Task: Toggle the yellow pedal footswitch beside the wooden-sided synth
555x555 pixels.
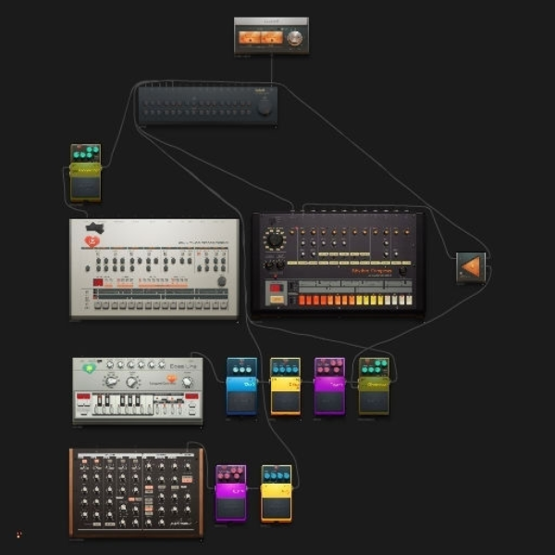Action: [x=277, y=508]
